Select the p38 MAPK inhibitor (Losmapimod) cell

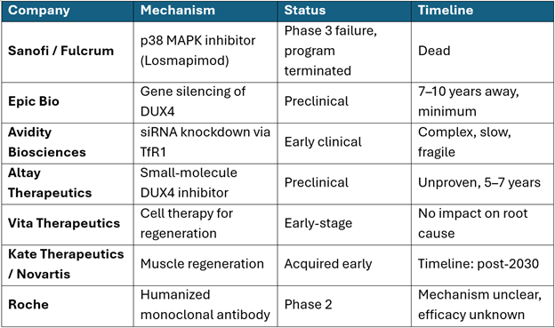205,52
